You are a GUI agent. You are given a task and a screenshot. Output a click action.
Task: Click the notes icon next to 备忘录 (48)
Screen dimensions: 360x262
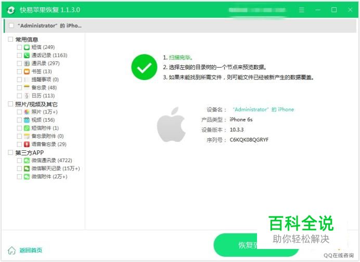(x=27, y=88)
